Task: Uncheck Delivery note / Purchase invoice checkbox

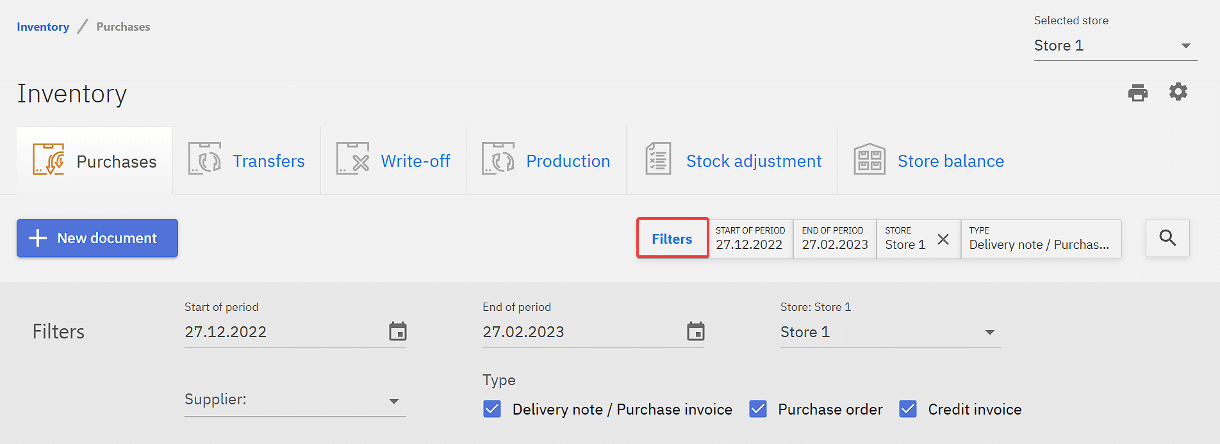Action: 492,409
